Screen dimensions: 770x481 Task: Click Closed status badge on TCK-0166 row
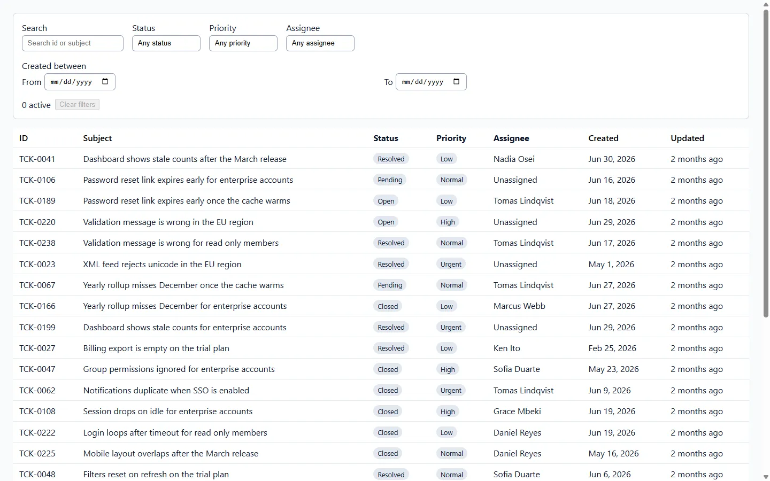(x=388, y=306)
